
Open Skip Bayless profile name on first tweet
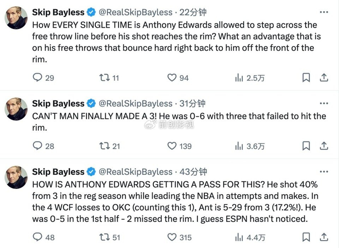click(x=58, y=12)
